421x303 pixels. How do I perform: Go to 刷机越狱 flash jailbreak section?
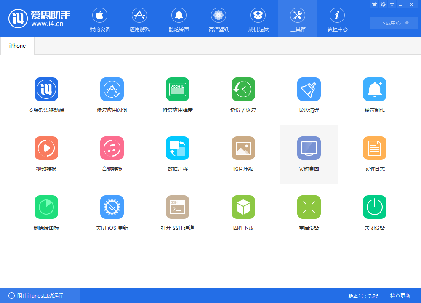(x=258, y=20)
